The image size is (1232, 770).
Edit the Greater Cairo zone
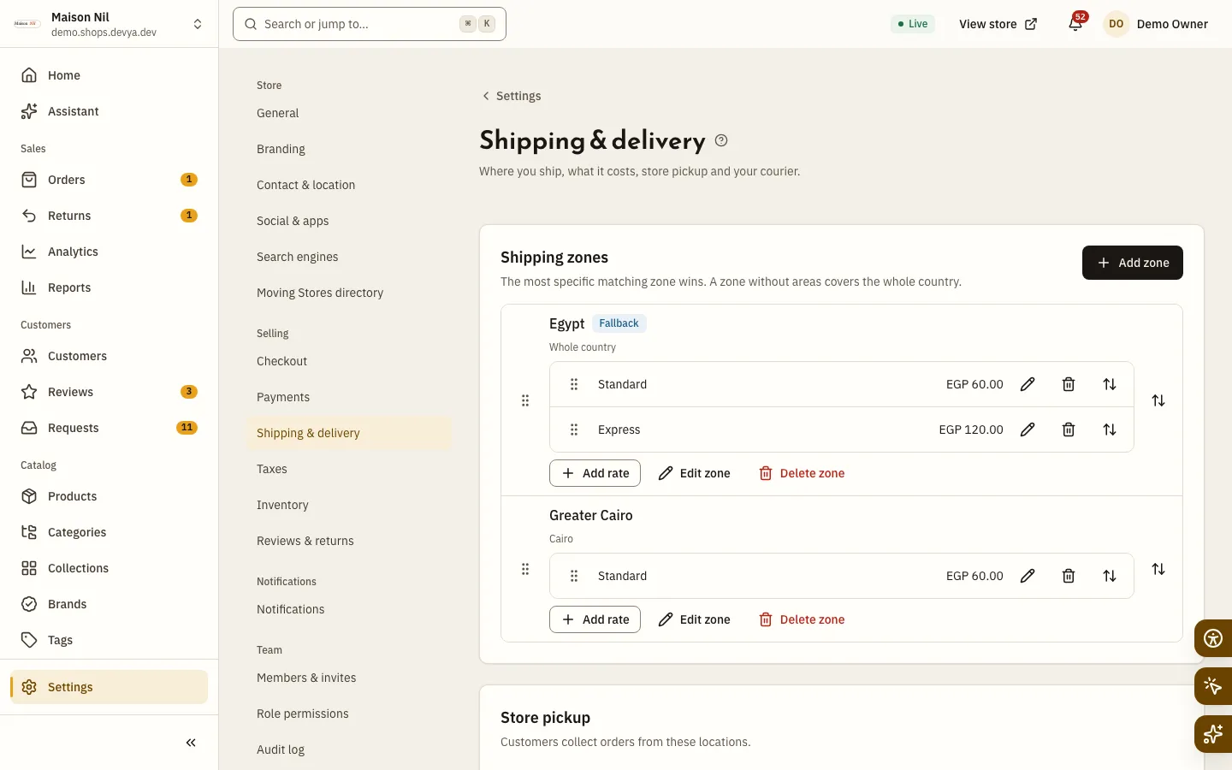[694, 619]
